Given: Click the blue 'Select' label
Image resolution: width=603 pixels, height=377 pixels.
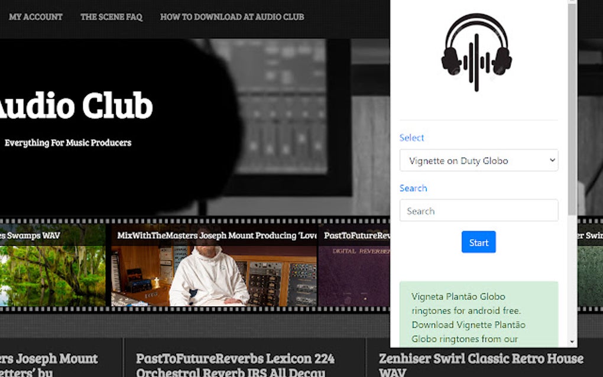Looking at the screenshot, I should coord(411,138).
